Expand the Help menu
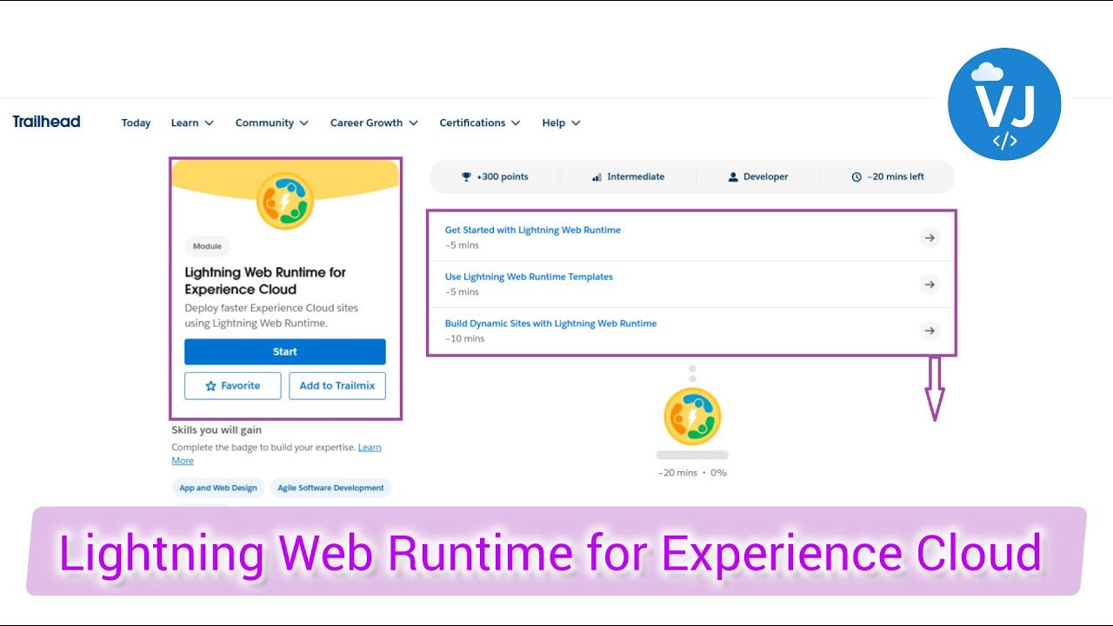Viewport: 1113px width, 626px height. (561, 123)
